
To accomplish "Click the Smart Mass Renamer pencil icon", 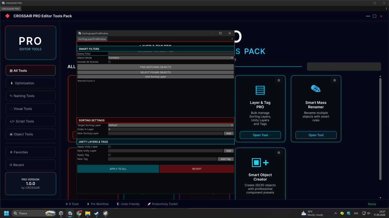I will [x=316, y=88].
